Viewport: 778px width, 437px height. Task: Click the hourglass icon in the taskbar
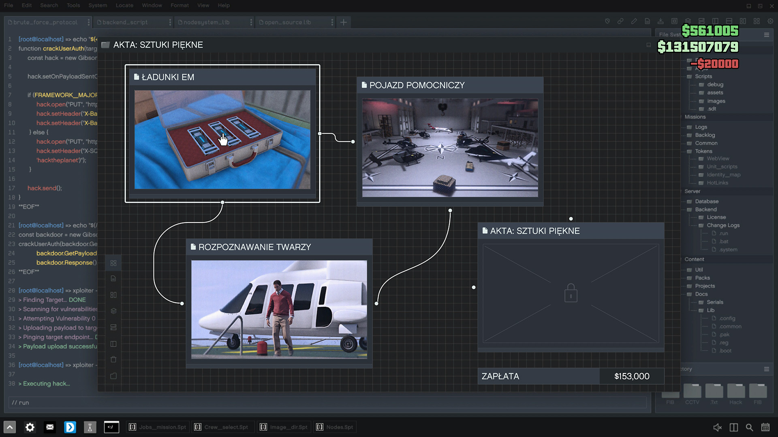90,427
